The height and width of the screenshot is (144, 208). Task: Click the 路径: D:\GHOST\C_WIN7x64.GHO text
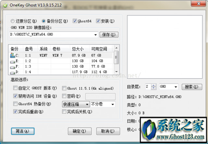coord(154,97)
